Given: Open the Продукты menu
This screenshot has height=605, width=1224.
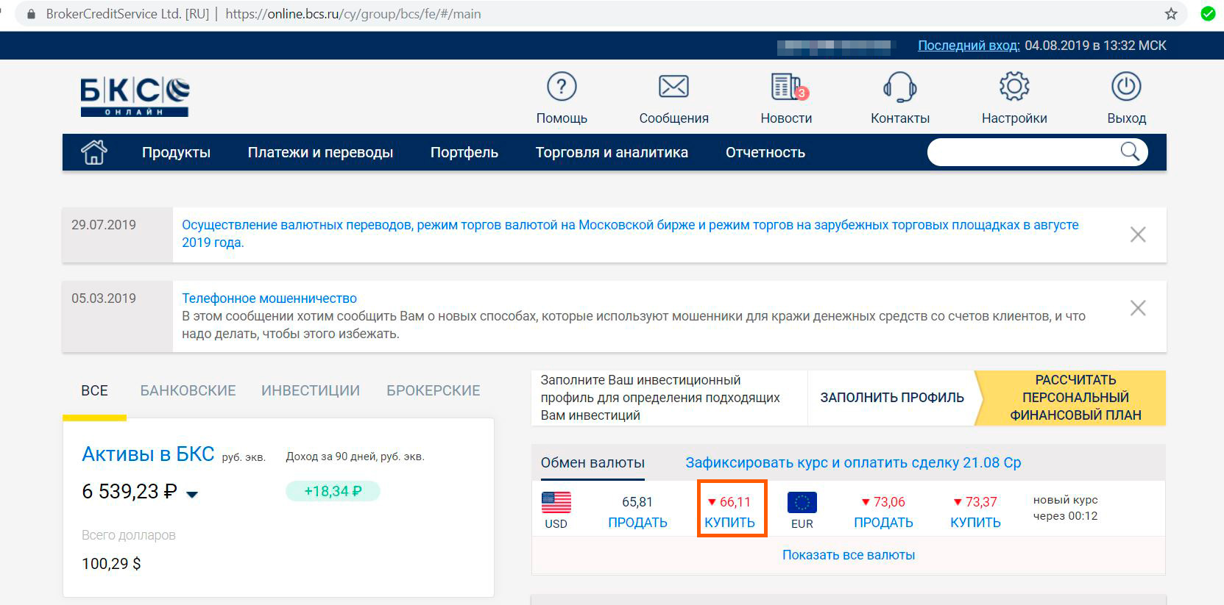Looking at the screenshot, I should (x=176, y=152).
